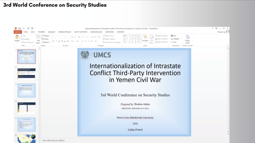Image resolution: width=255 pixels, height=143 pixels.
Task: Toggle strikethrough with the abc button
Action: [65, 41]
